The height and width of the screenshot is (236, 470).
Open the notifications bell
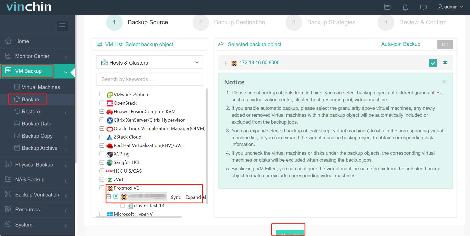click(405, 7)
